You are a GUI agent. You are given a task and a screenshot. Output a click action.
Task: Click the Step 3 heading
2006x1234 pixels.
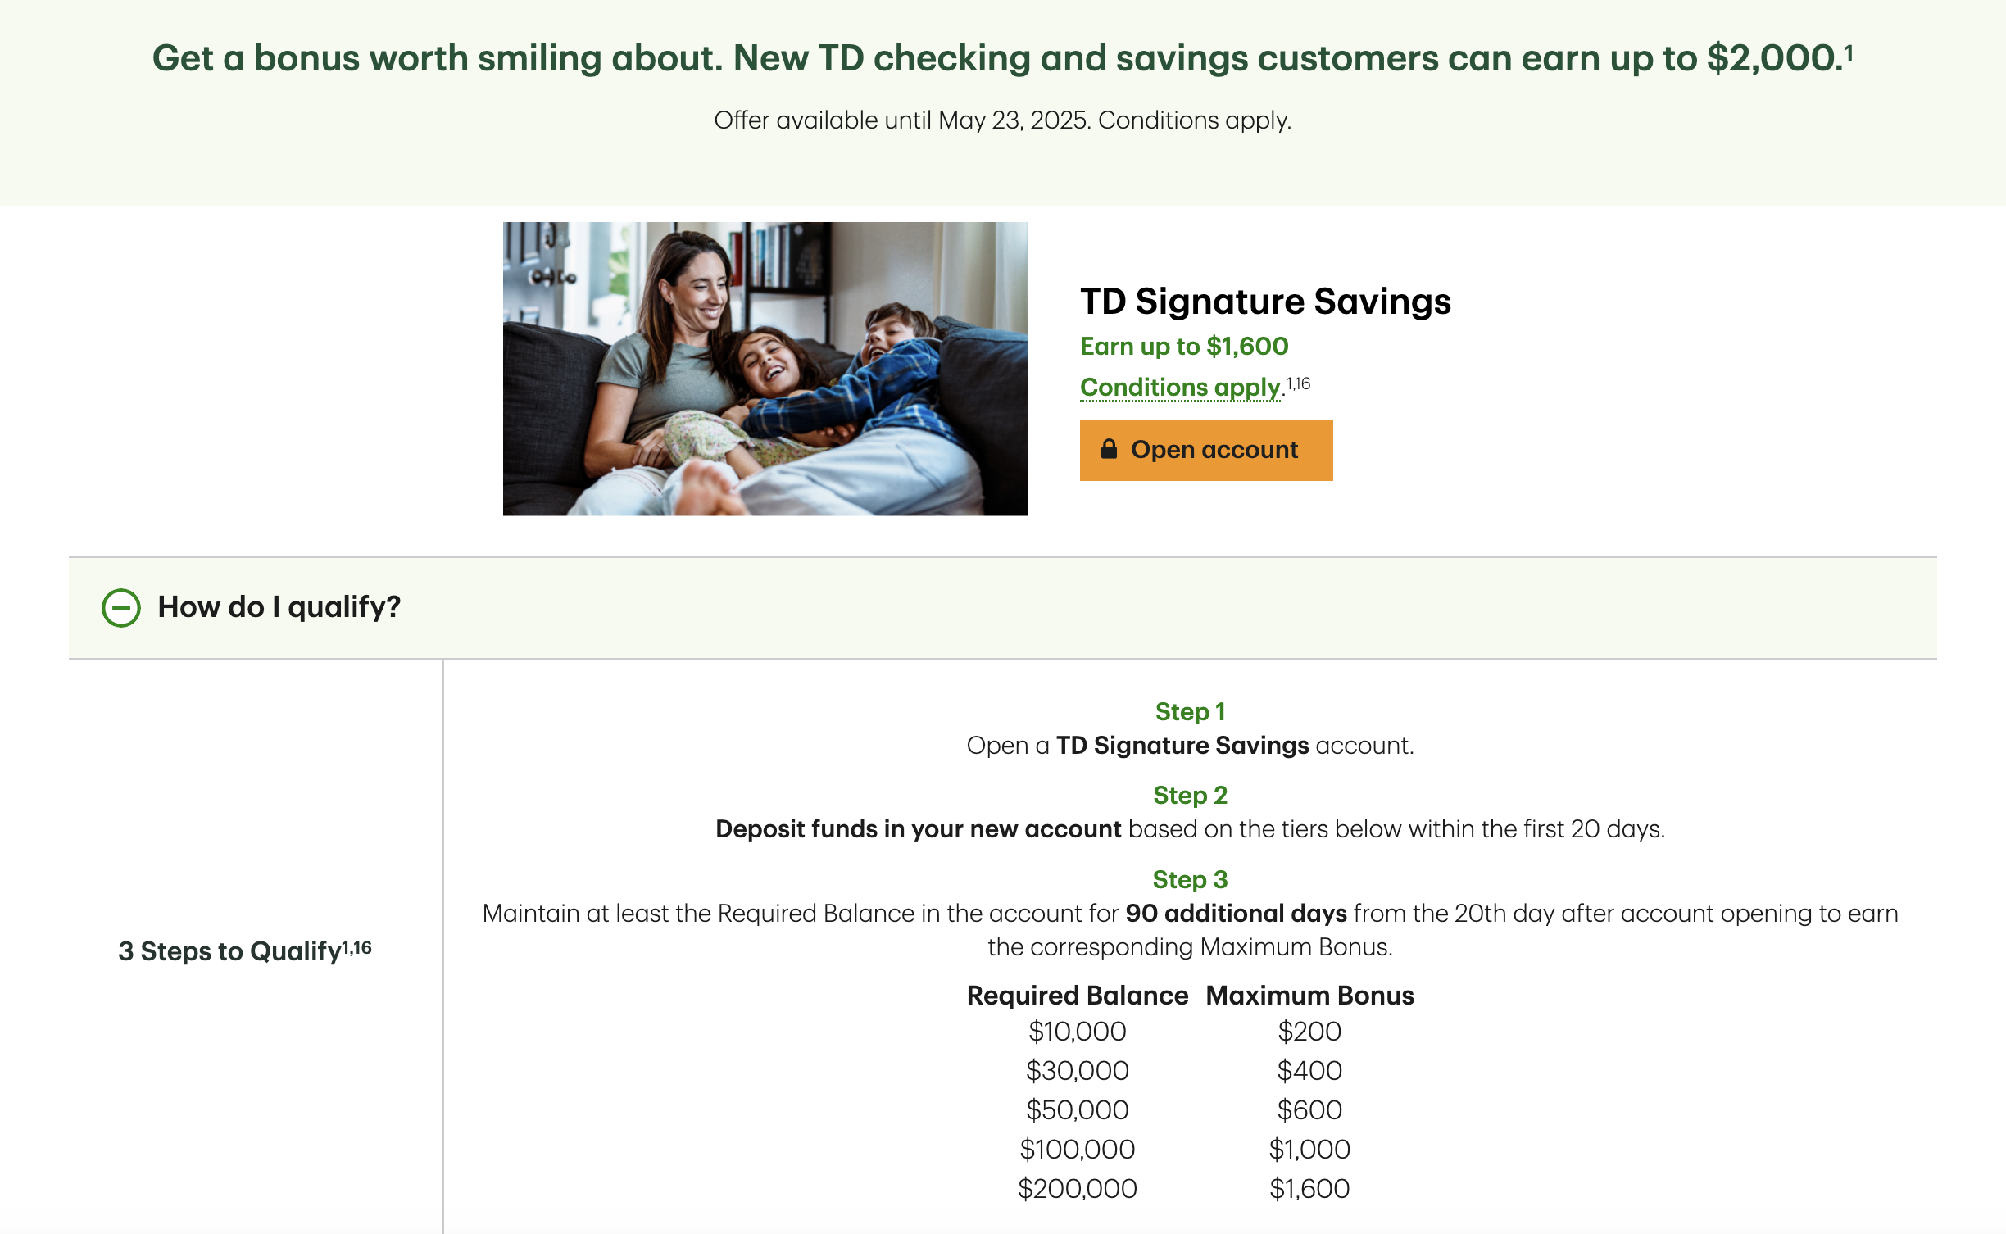pos(1190,879)
